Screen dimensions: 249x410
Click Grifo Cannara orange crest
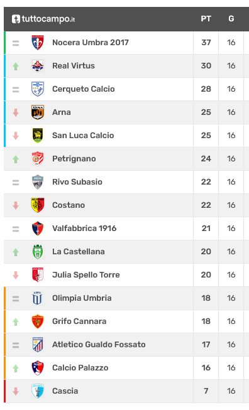pyautogui.click(x=38, y=321)
